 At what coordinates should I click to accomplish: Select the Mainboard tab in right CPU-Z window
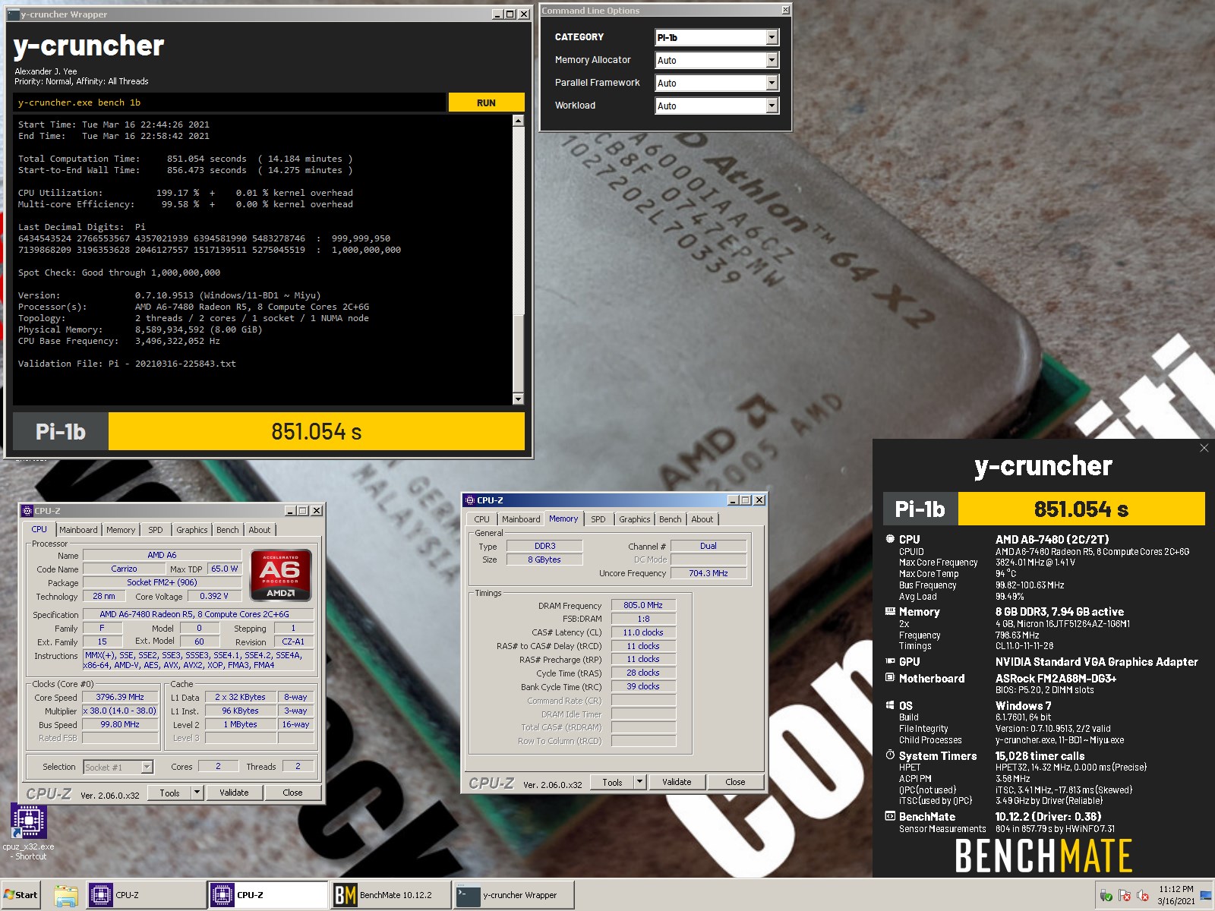click(521, 519)
